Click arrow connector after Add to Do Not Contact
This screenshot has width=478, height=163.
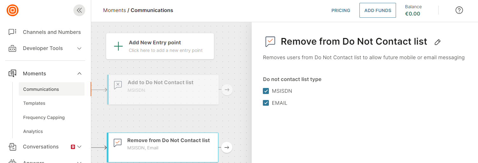[x=227, y=90]
